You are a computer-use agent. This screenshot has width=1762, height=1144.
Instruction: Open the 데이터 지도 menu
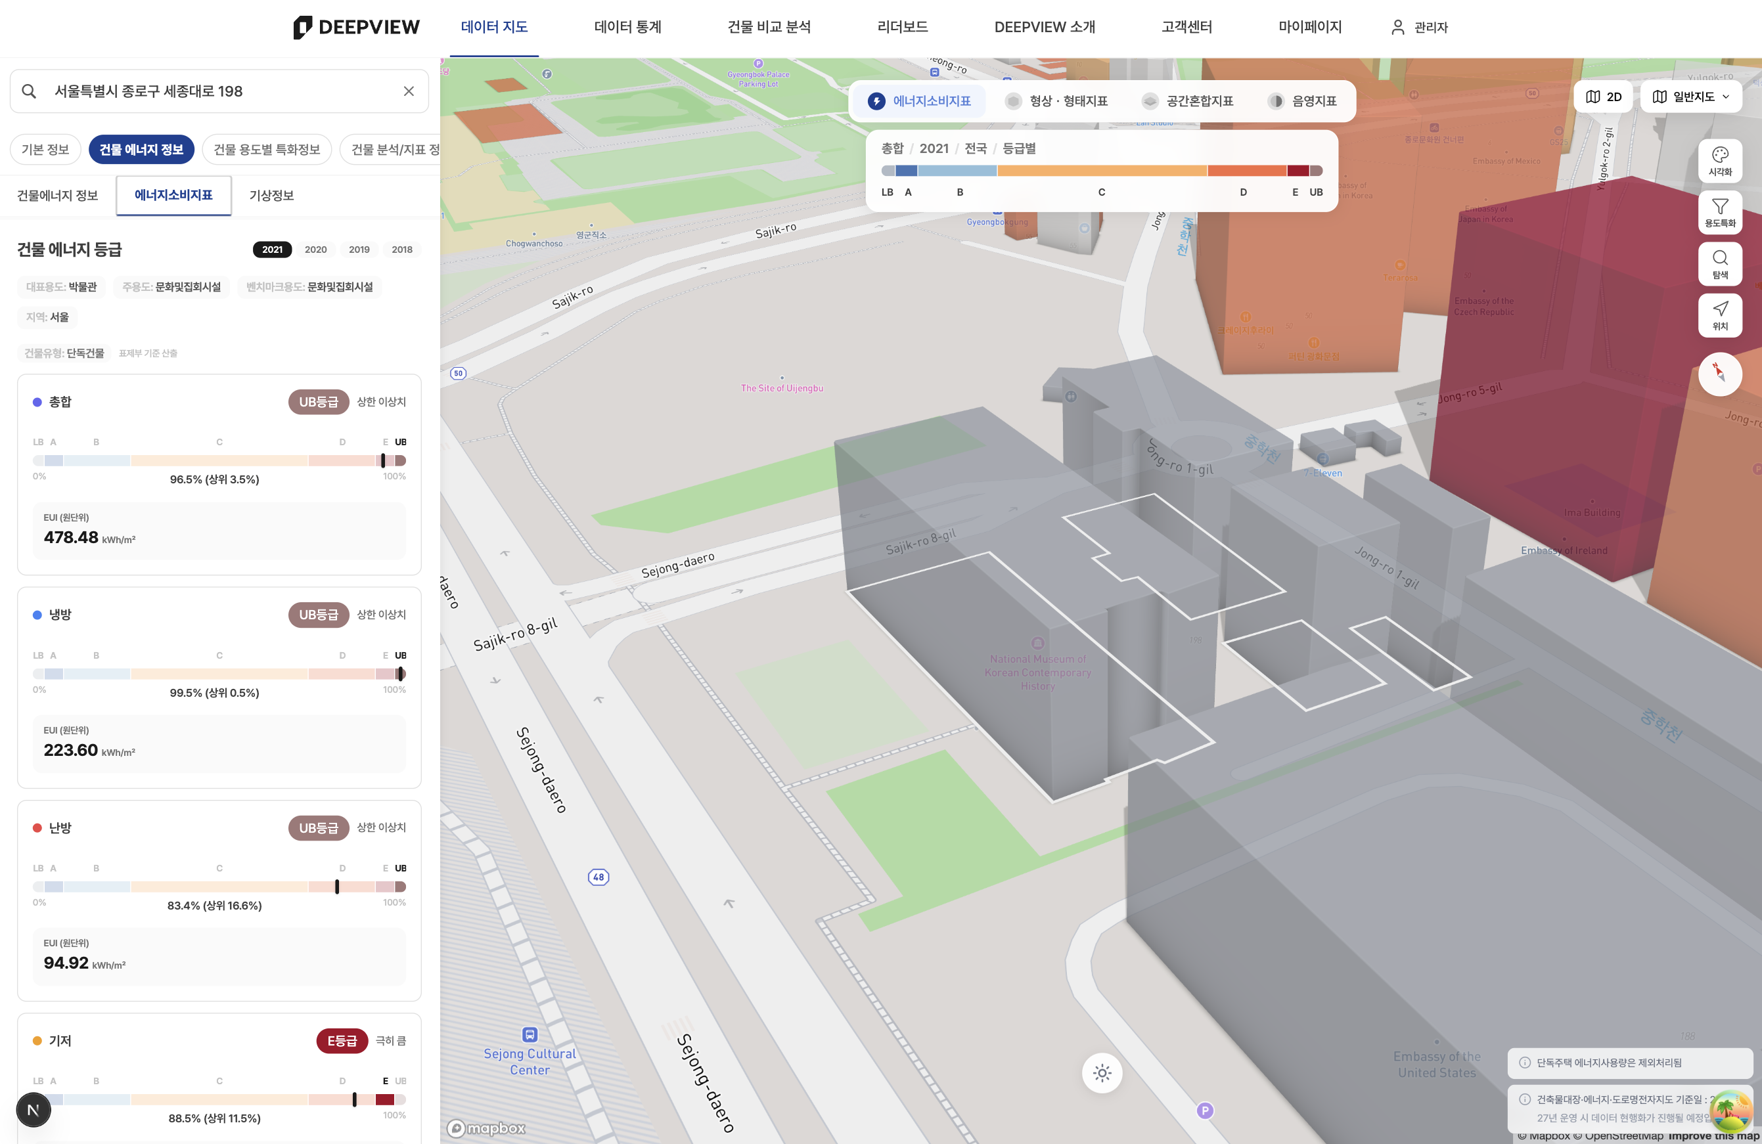[x=494, y=28]
